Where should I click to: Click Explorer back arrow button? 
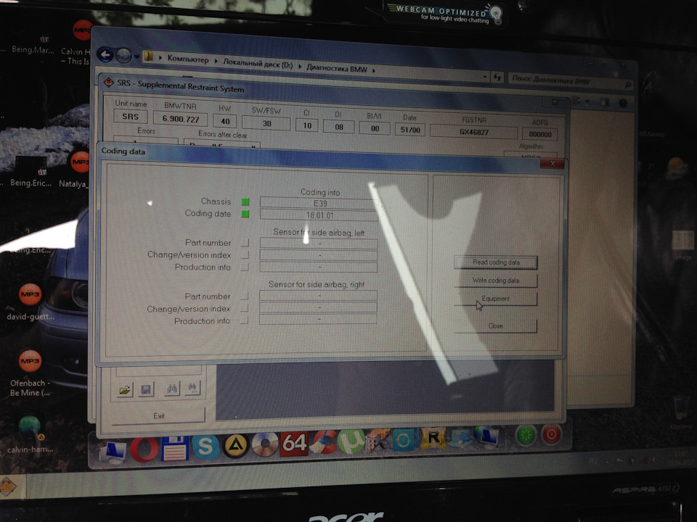[x=105, y=54]
